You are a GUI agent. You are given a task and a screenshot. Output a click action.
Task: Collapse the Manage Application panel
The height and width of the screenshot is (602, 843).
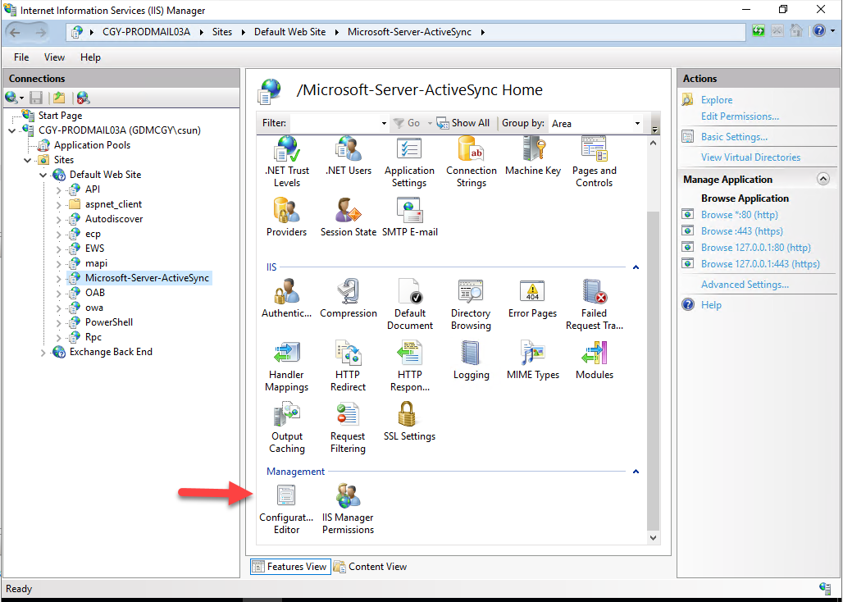click(x=822, y=179)
